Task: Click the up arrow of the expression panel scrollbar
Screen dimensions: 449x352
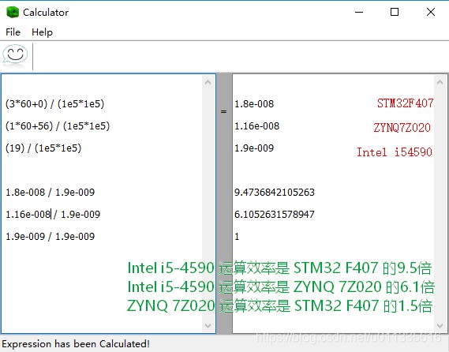Action: [208, 83]
